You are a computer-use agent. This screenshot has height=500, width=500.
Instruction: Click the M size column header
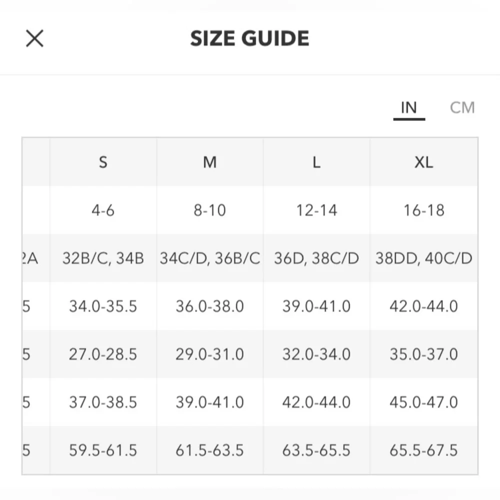coord(210,162)
